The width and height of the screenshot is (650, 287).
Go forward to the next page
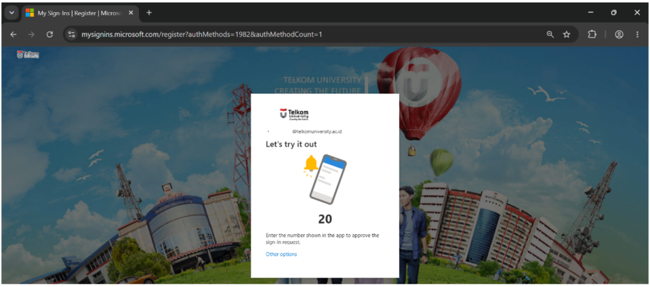(32, 34)
